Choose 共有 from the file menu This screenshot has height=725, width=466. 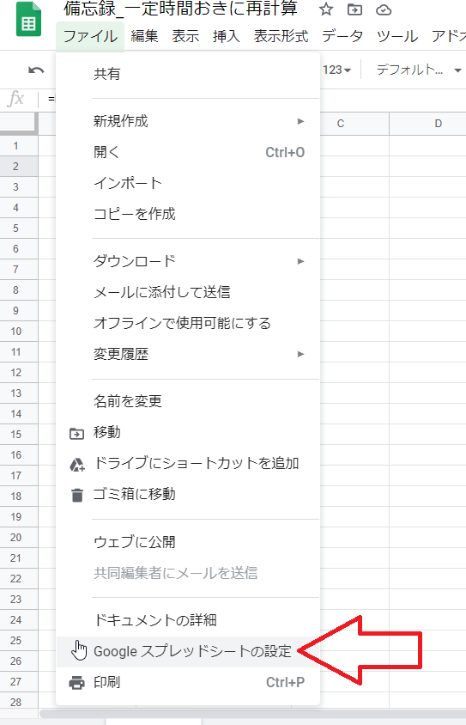188,74
